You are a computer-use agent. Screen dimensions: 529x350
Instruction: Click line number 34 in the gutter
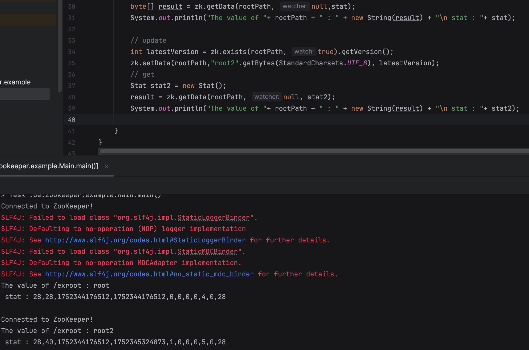click(x=72, y=52)
